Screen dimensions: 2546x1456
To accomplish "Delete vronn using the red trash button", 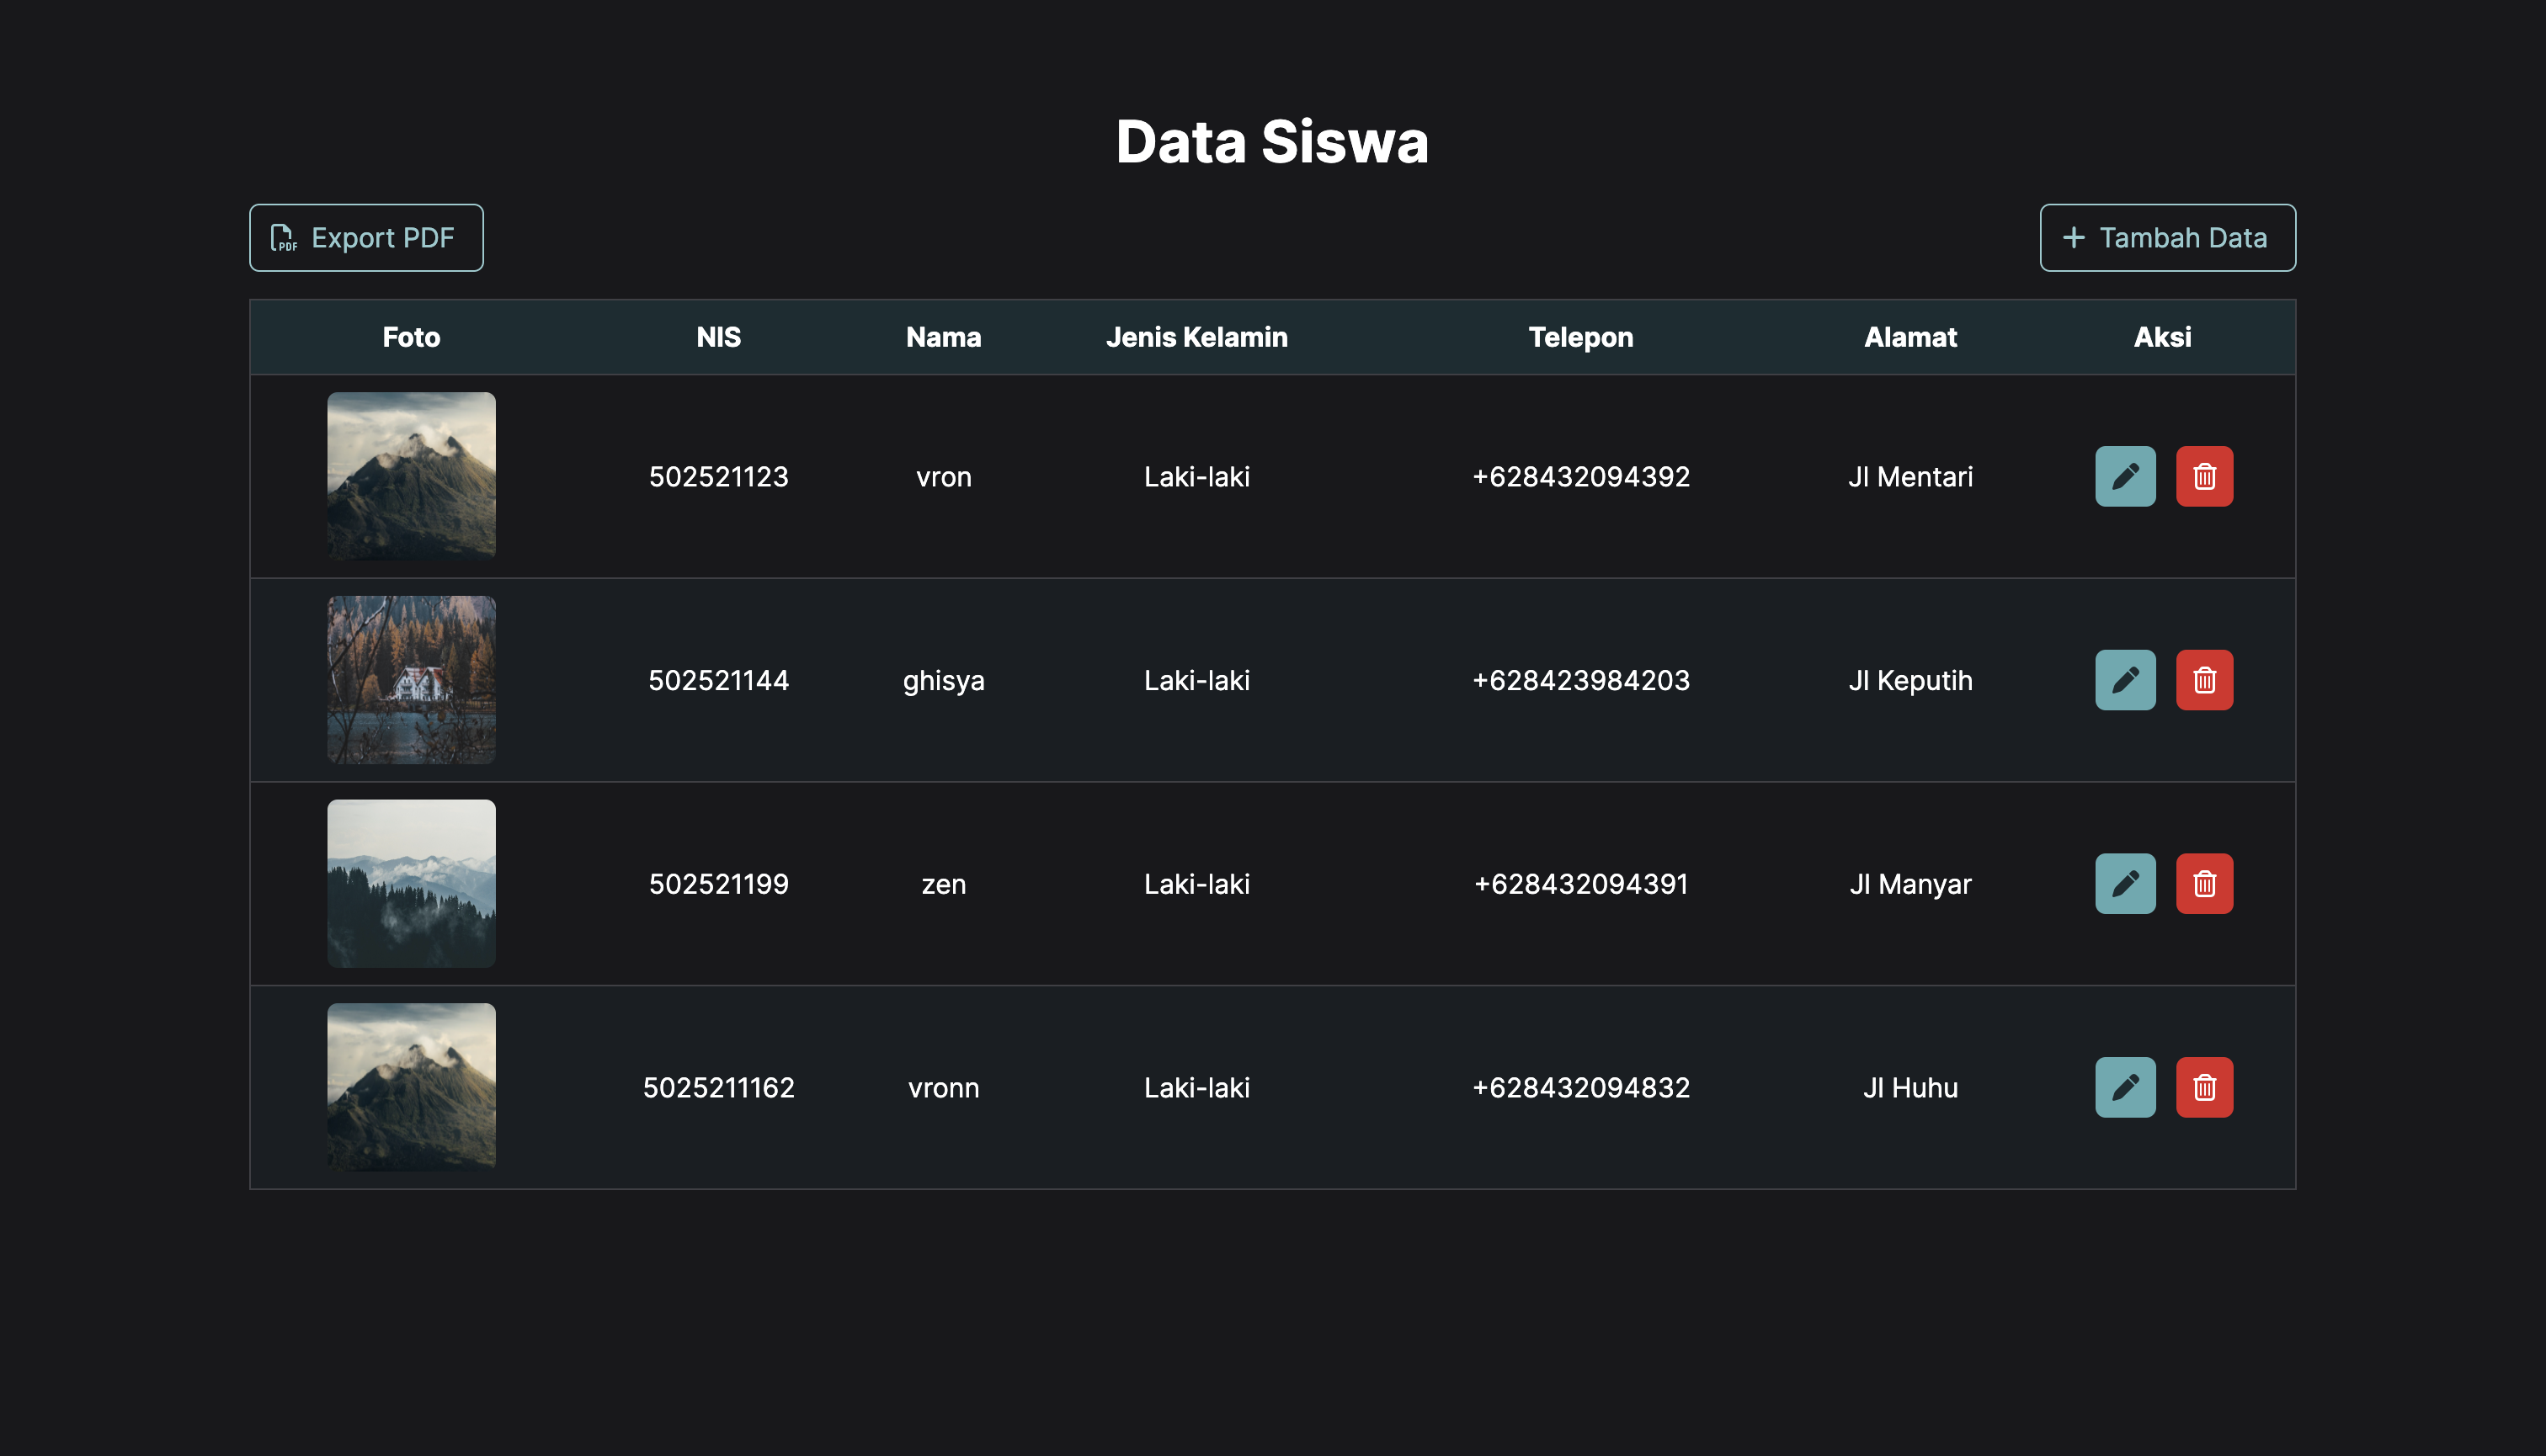I will click(2204, 1087).
